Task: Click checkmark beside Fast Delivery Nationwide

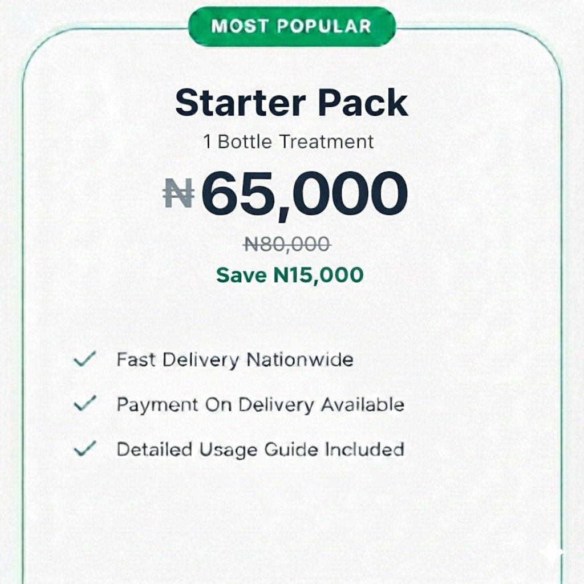Action: (x=85, y=360)
